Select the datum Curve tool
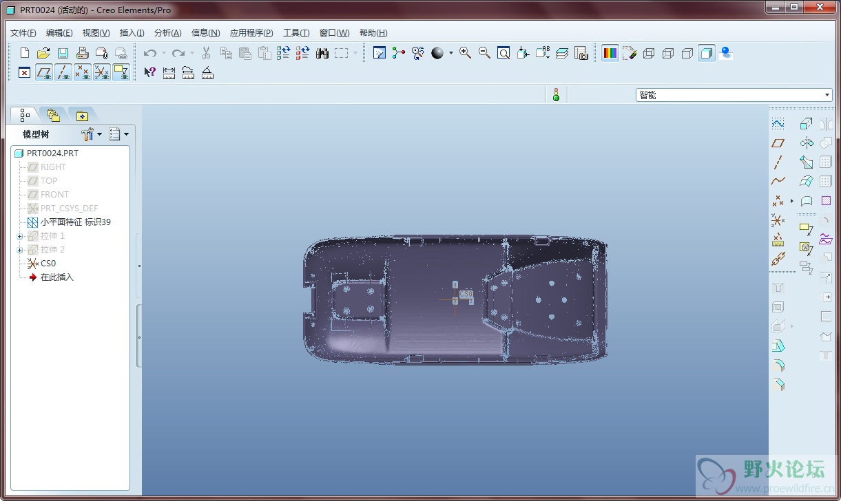841x501 pixels. pos(778,182)
